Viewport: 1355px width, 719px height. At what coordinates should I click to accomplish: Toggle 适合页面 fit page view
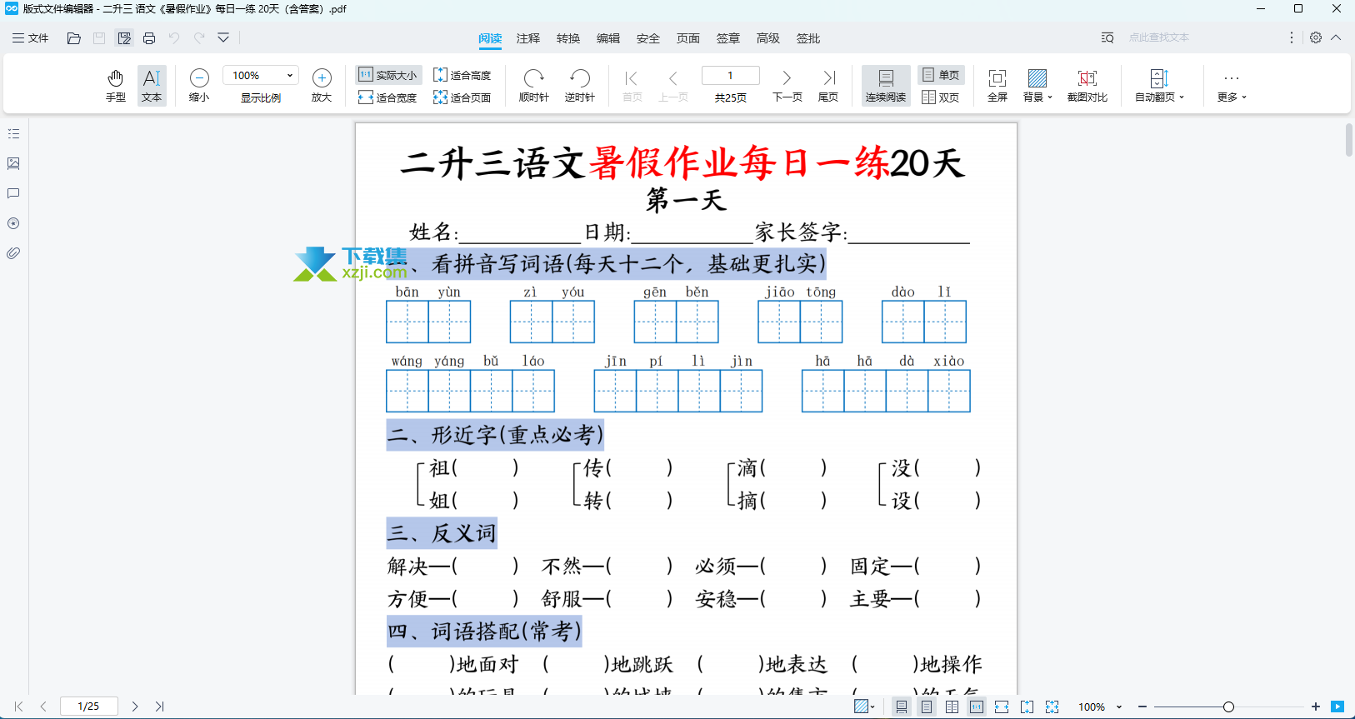(462, 97)
